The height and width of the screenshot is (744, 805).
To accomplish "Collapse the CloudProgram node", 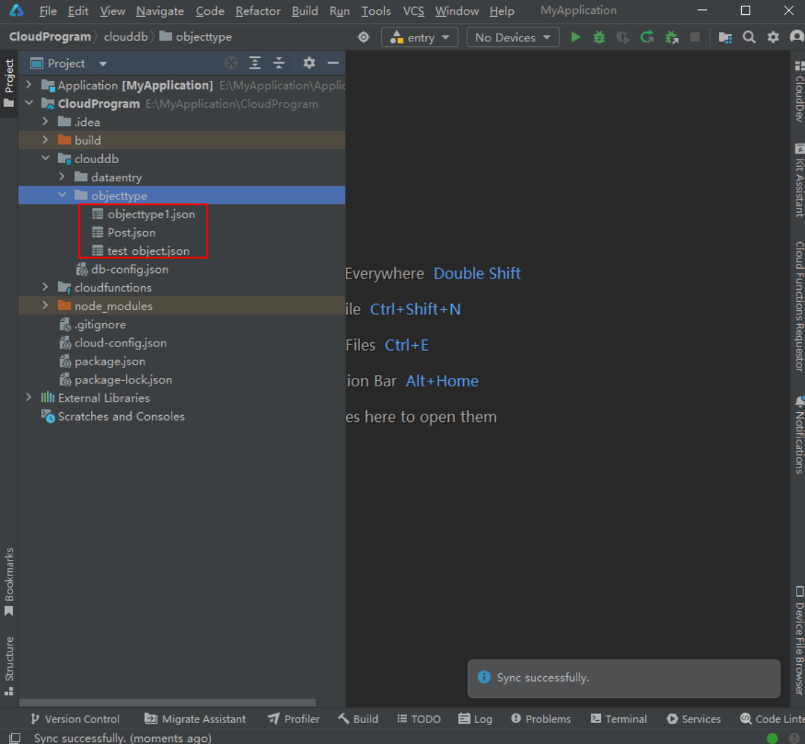I will point(29,103).
